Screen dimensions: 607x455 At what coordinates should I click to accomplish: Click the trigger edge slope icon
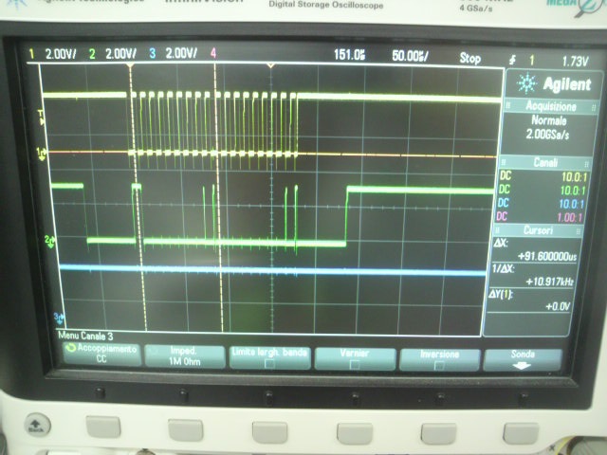512,60
